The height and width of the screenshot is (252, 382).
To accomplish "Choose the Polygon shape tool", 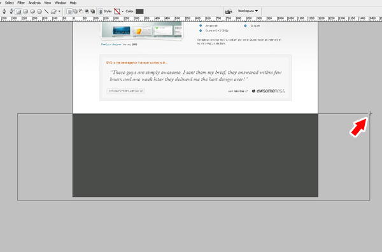I will tap(39, 11).
